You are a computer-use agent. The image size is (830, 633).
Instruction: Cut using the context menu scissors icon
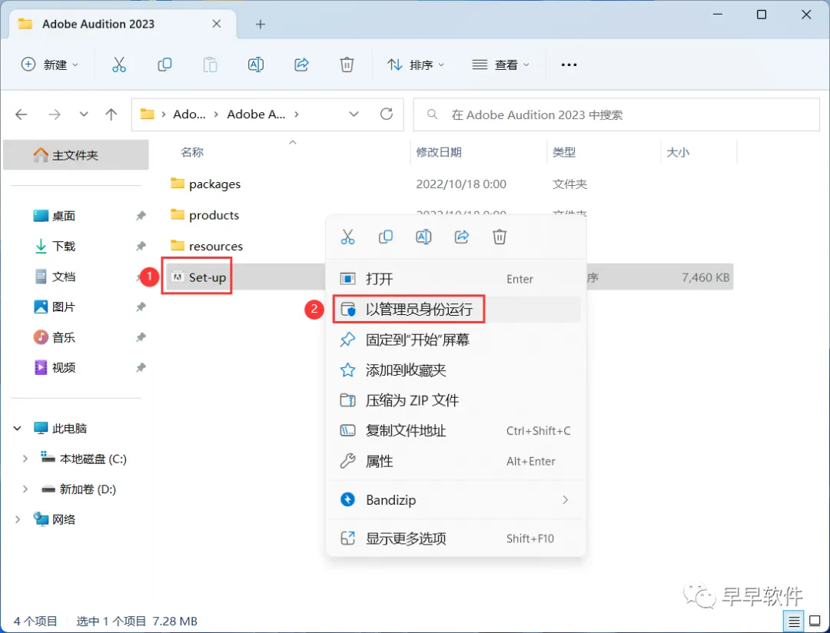click(x=348, y=237)
